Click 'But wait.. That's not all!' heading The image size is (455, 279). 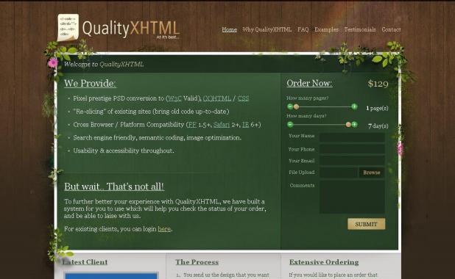(114, 186)
